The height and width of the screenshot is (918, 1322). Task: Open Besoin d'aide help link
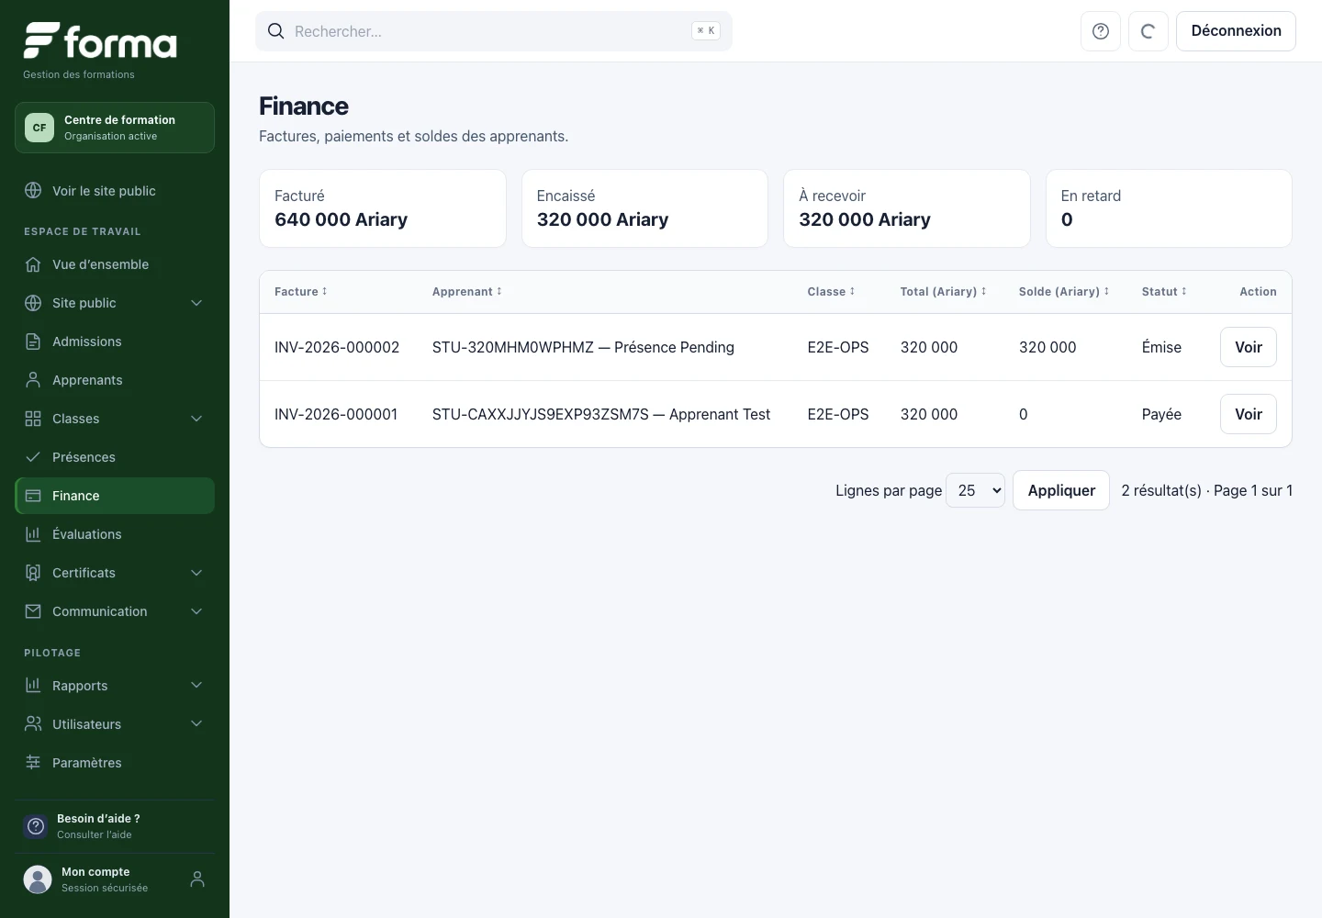(115, 826)
